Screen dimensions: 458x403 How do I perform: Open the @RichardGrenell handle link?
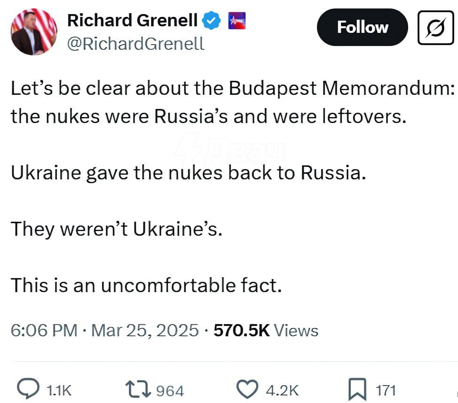coord(136,44)
